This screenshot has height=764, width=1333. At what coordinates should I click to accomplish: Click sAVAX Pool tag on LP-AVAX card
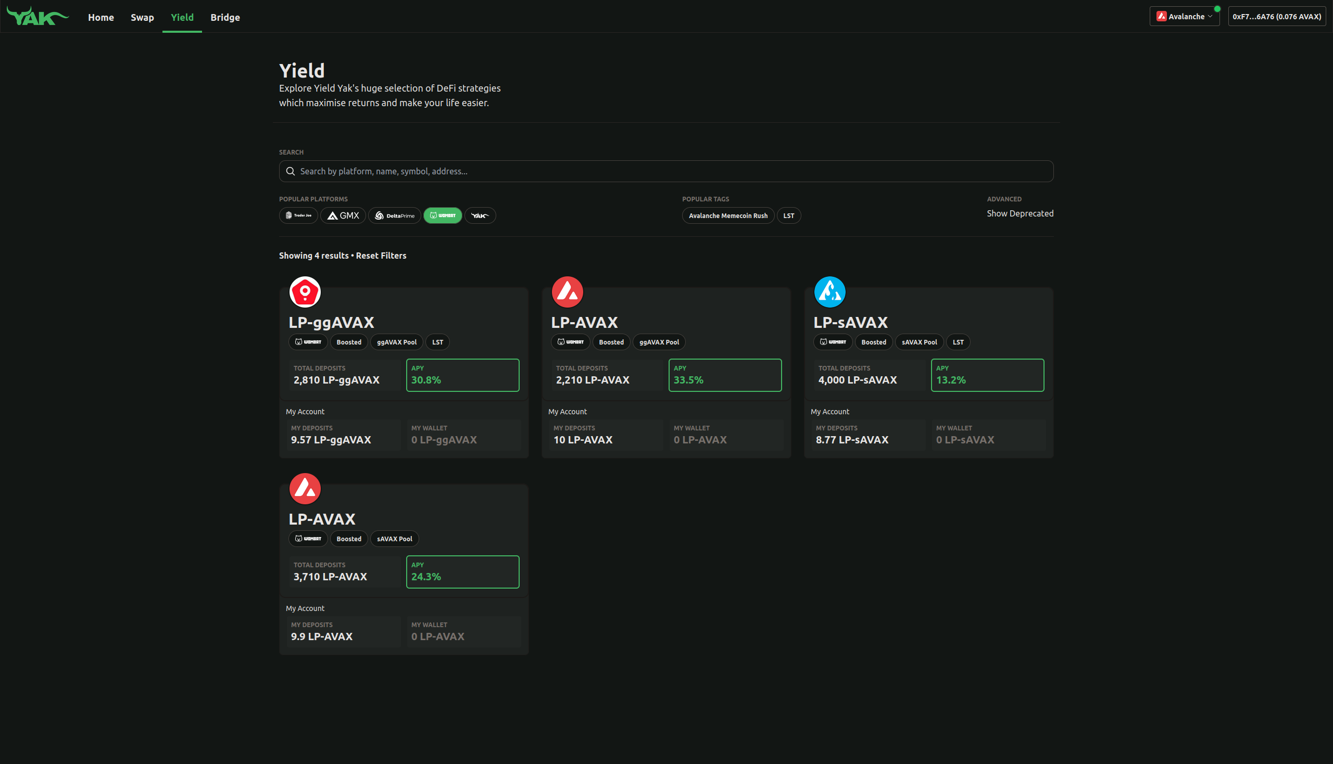394,539
